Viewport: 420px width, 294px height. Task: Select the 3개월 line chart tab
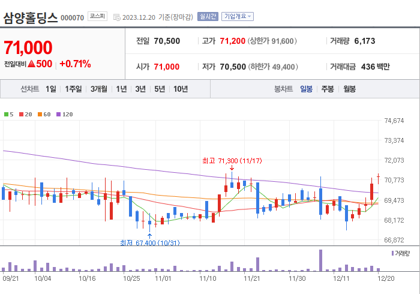(x=99, y=89)
